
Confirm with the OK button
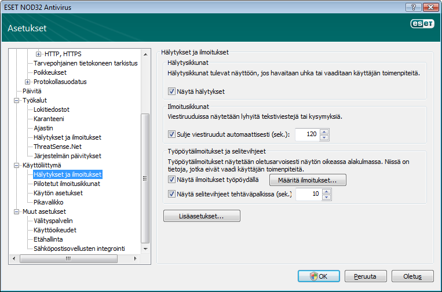tap(319, 276)
